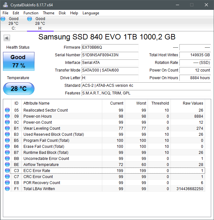
Task: Click the Serial Number field
Action: click(x=110, y=55)
